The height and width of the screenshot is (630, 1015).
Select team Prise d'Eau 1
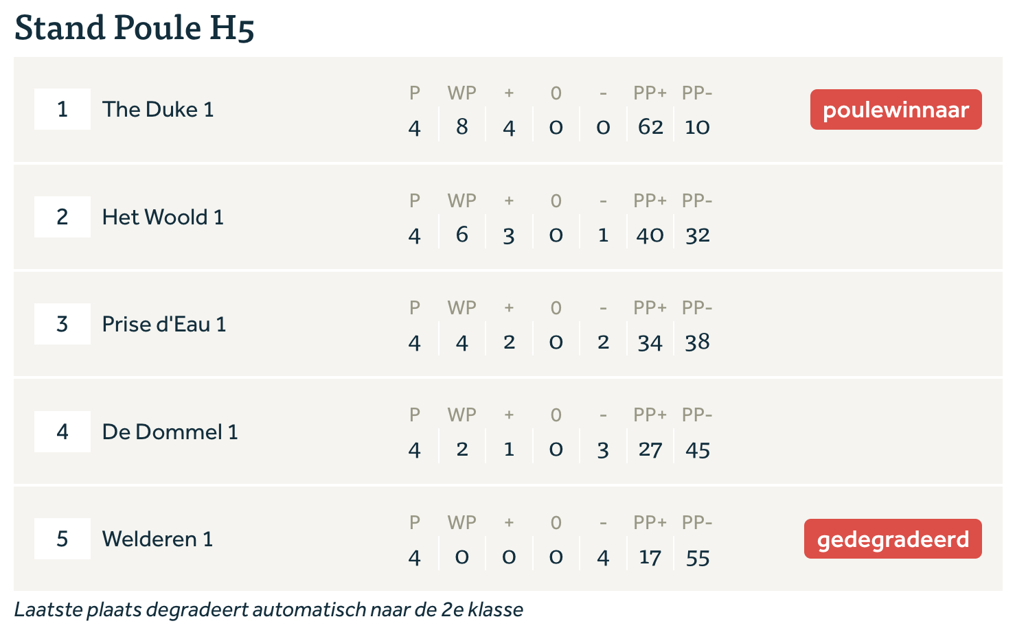(x=164, y=324)
